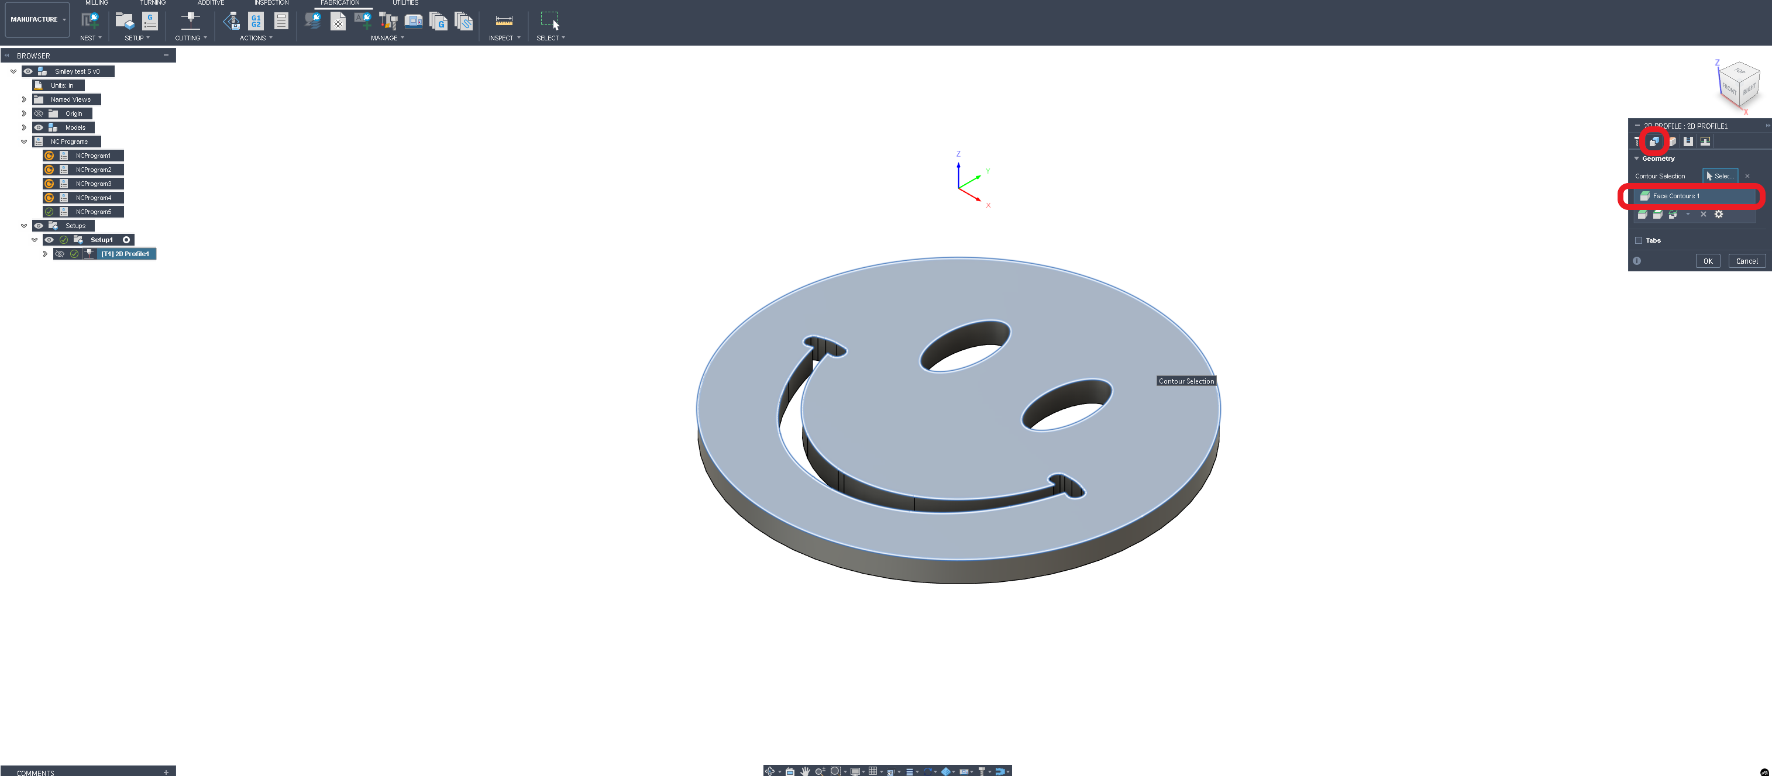The height and width of the screenshot is (776, 1772).
Task: Enable the Tabs checkbox
Action: coord(1639,240)
